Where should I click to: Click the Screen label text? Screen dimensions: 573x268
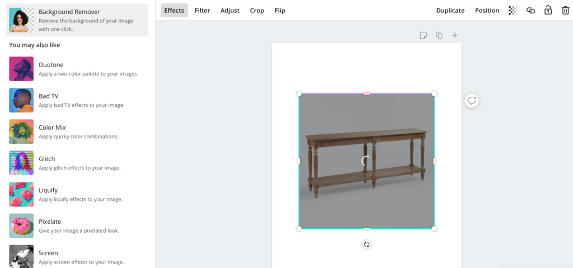(x=49, y=253)
